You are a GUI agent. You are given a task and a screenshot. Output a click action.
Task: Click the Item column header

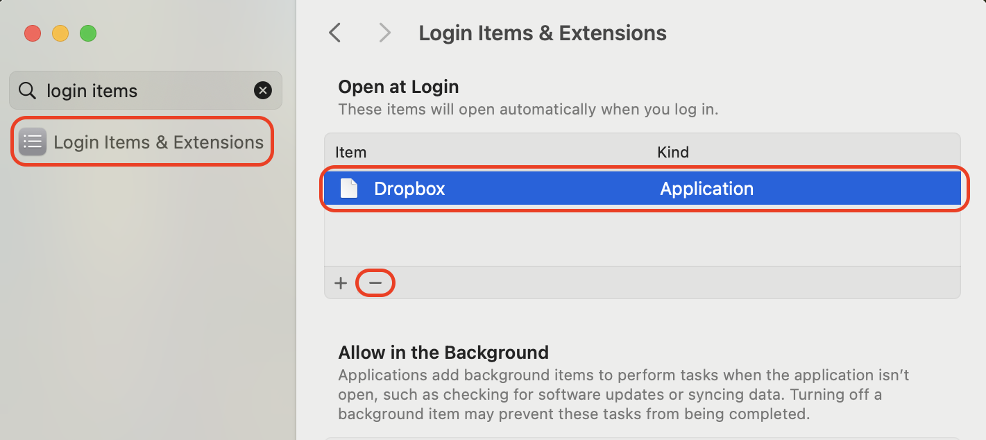[350, 151]
